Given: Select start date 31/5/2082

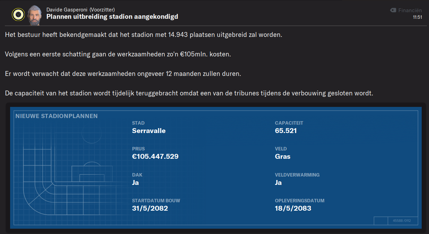Looking at the screenshot, I should coord(150,209).
